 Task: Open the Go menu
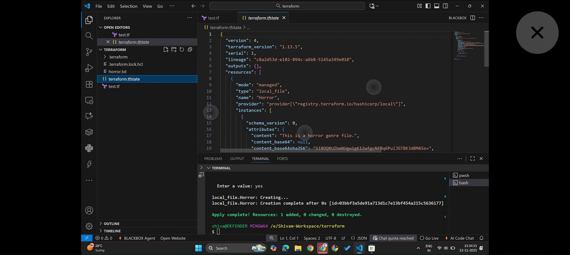(x=160, y=6)
